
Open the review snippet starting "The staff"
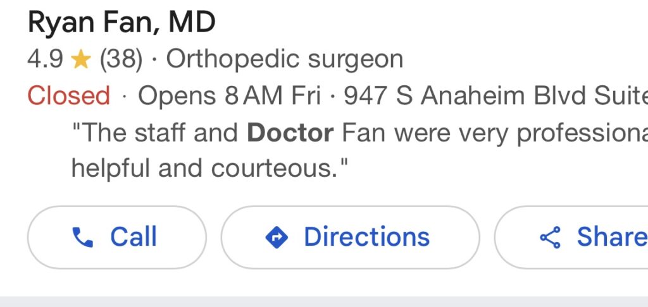156,133
